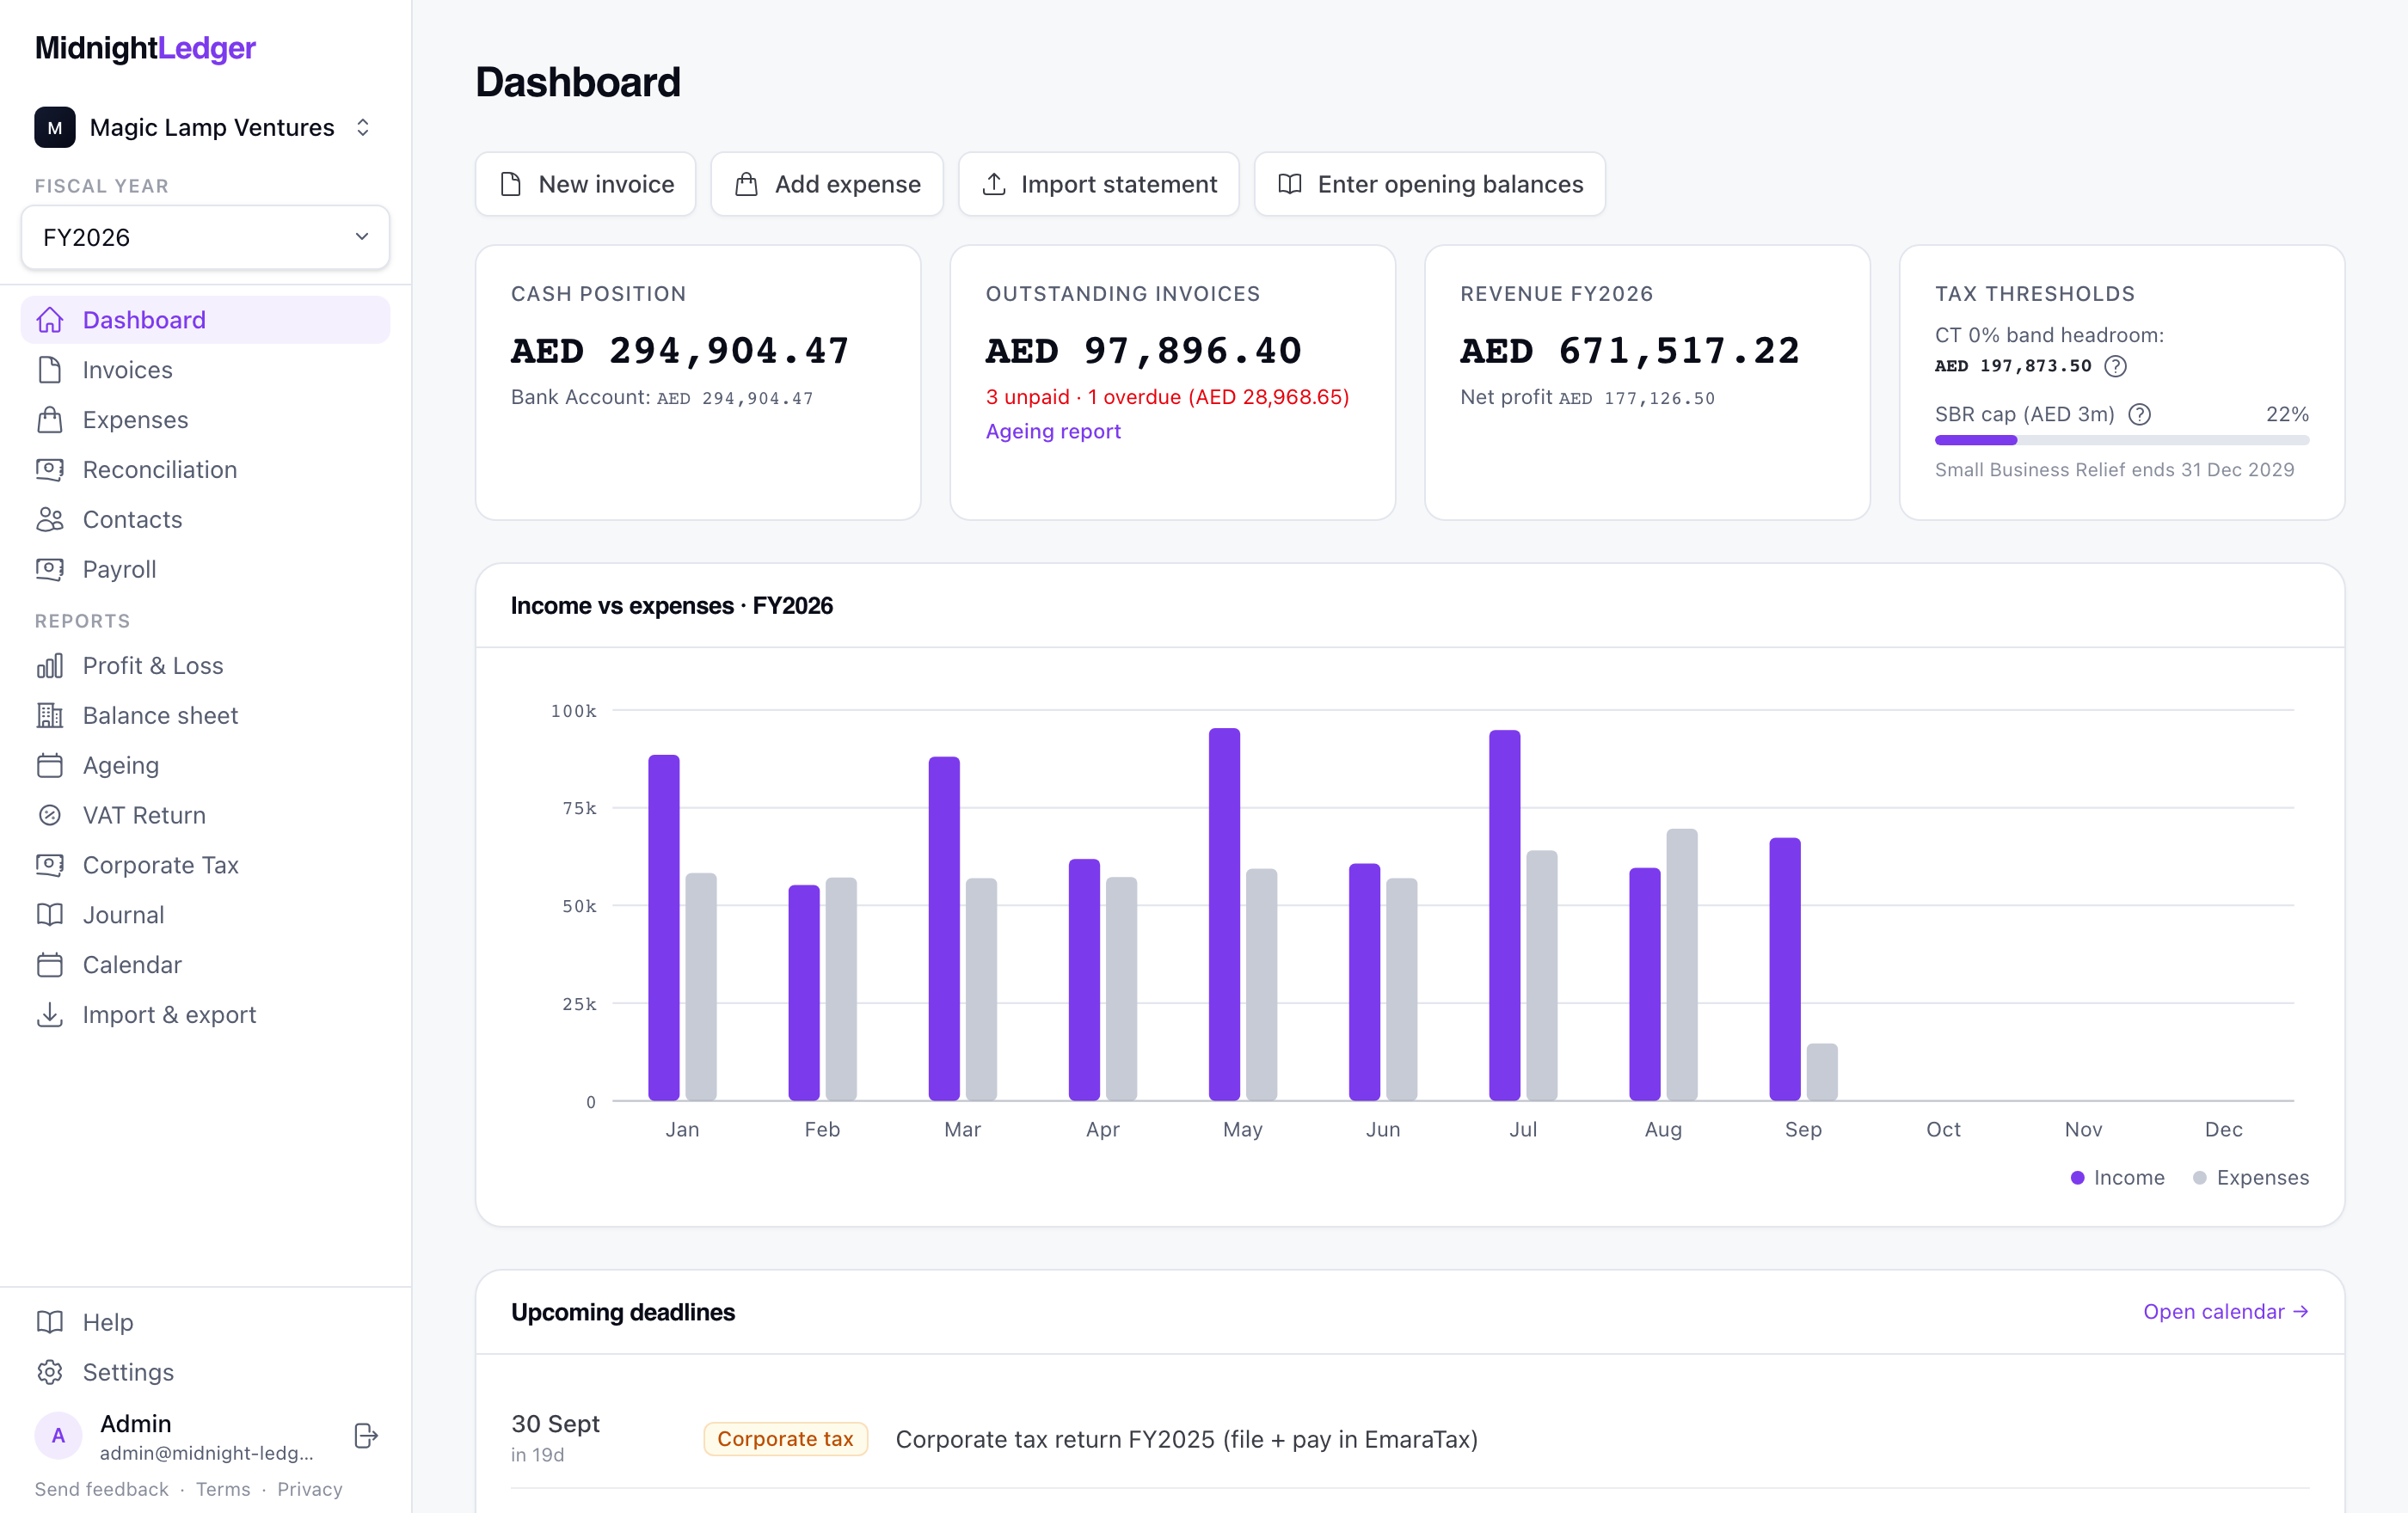Screen dimensions: 2408x1513
Task: Click the VAT Return percent icon
Action: [x=50, y=816]
